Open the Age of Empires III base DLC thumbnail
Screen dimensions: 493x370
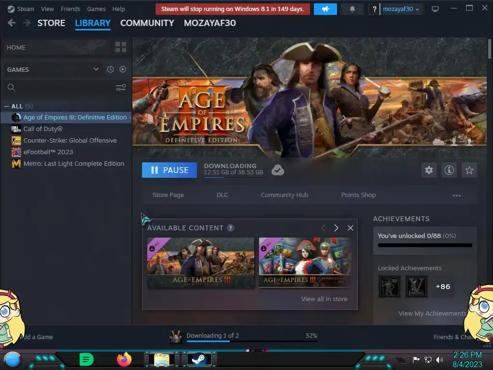(x=201, y=263)
